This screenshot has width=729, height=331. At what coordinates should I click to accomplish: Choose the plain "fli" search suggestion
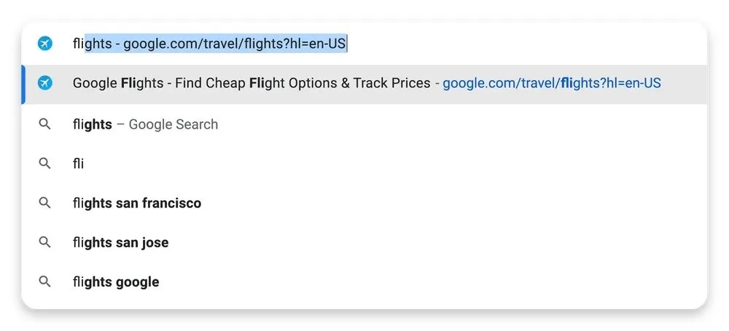[x=78, y=164]
